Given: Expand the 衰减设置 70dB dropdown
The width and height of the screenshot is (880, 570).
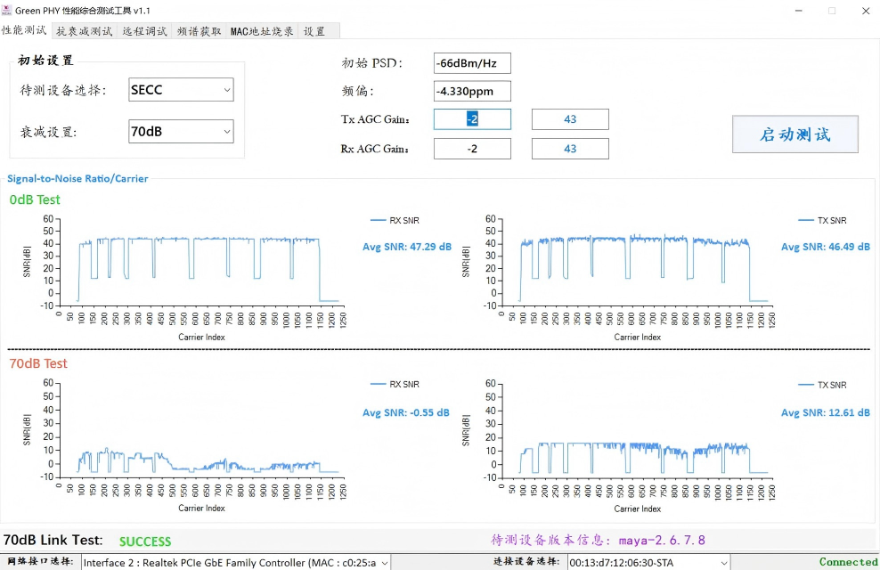Looking at the screenshot, I should tap(181, 131).
